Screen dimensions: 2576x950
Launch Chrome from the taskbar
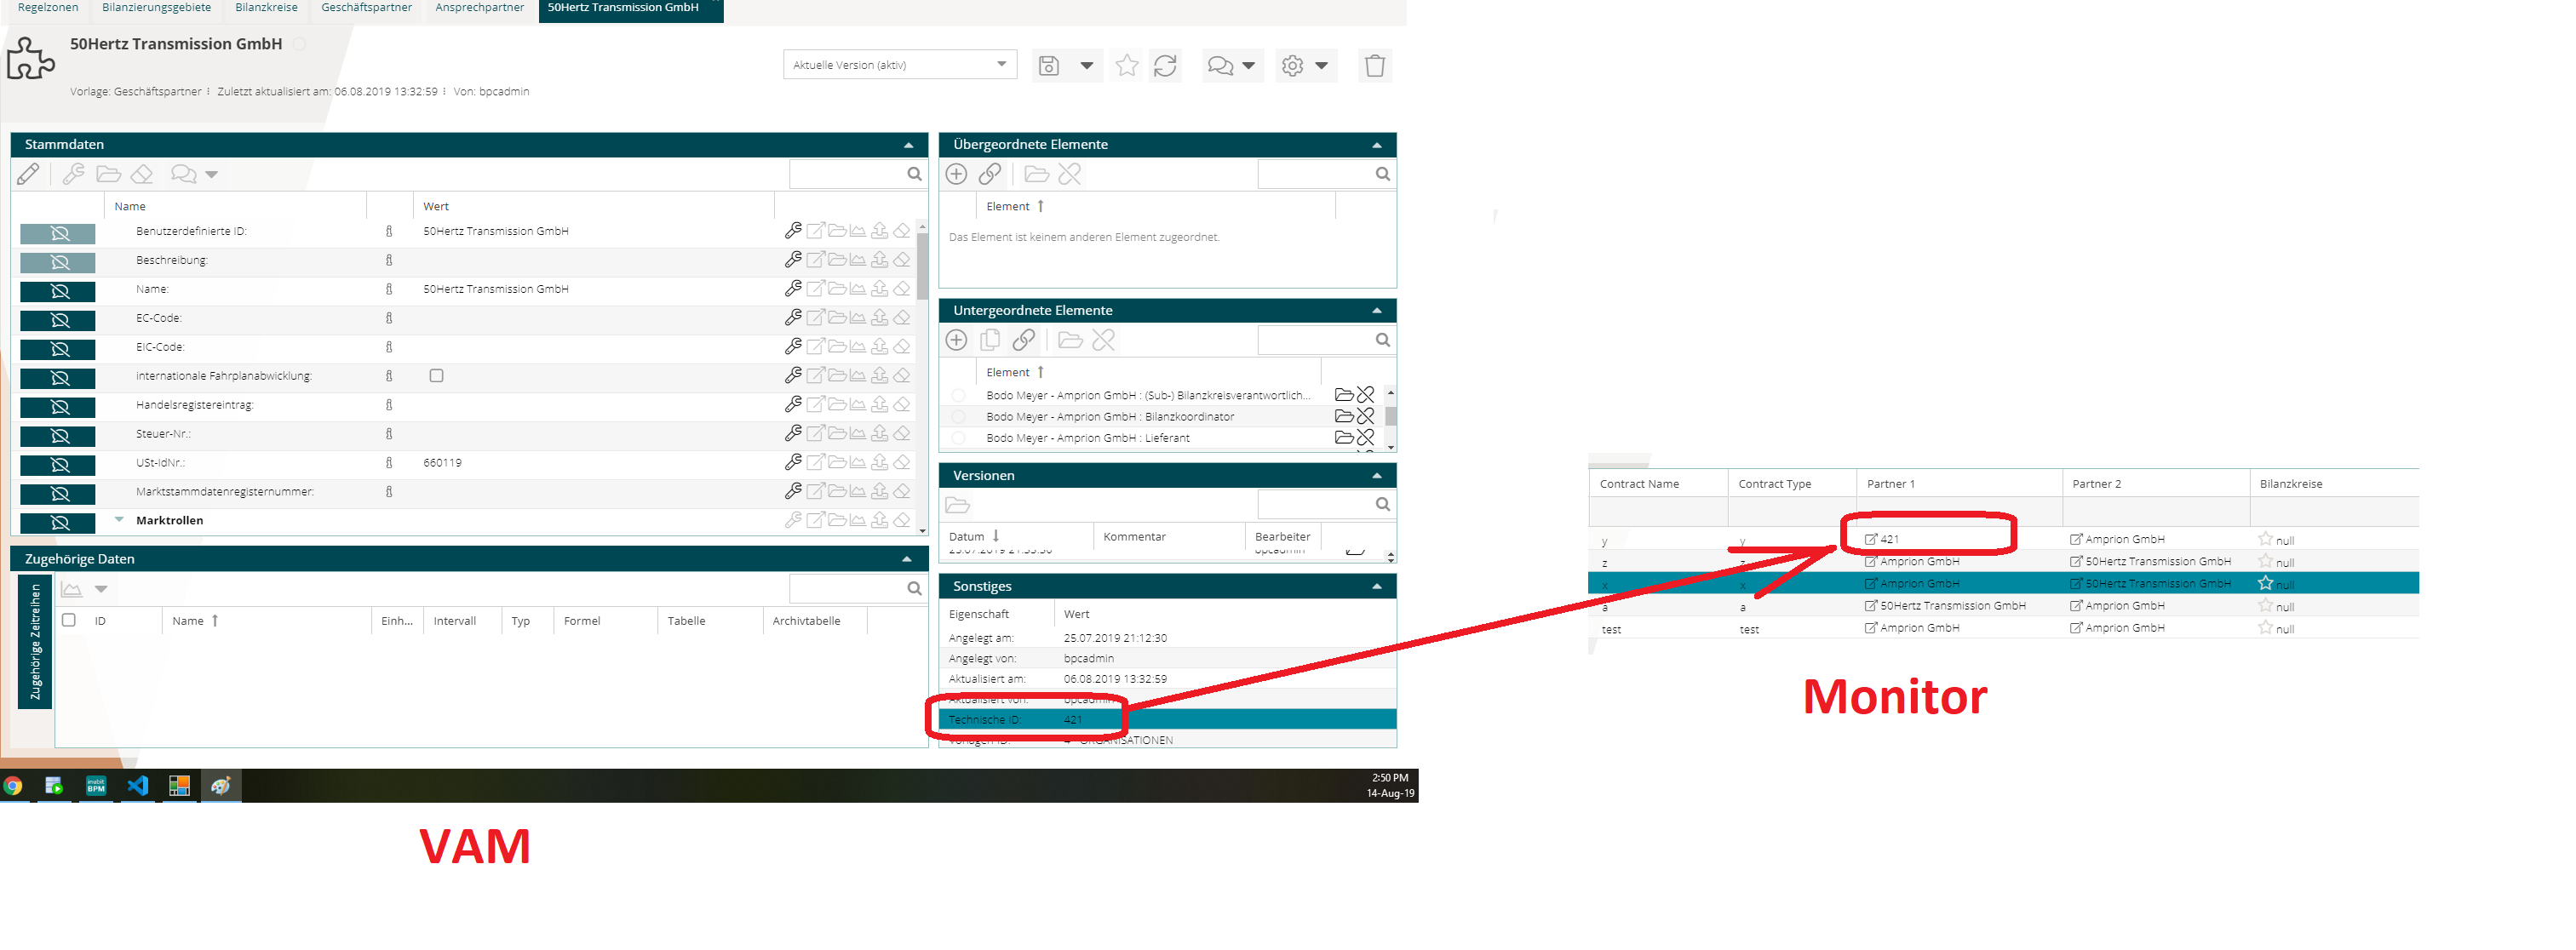tap(12, 785)
